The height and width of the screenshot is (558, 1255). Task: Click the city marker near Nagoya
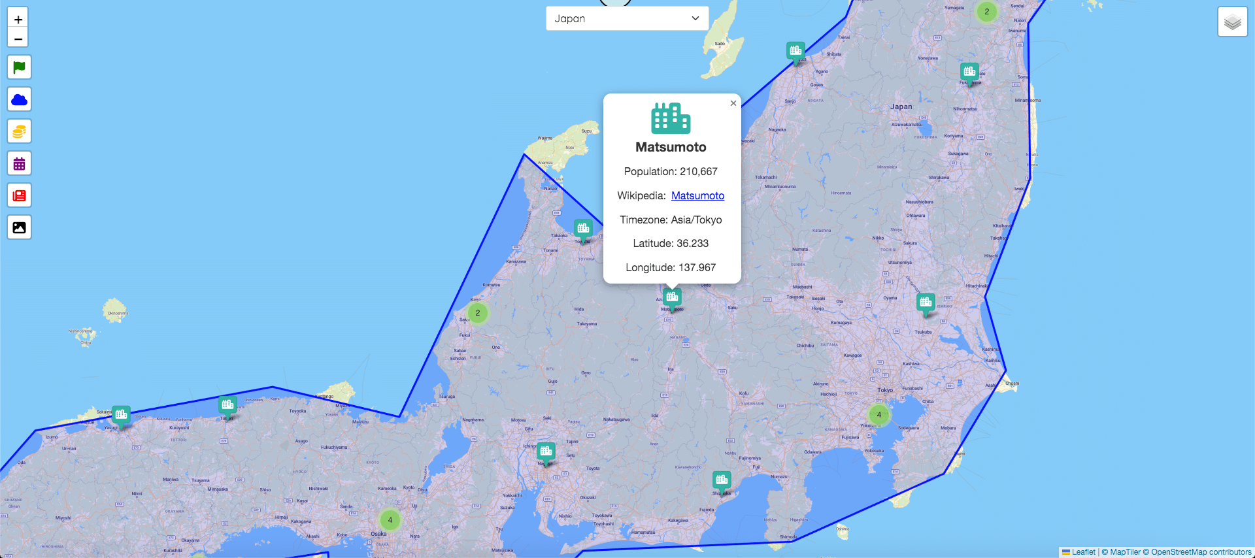pos(546,451)
